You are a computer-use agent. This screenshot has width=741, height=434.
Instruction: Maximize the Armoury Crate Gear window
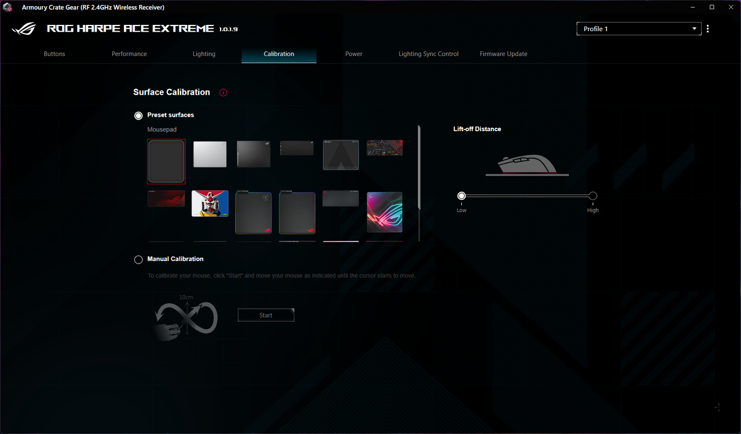pyautogui.click(x=712, y=7)
